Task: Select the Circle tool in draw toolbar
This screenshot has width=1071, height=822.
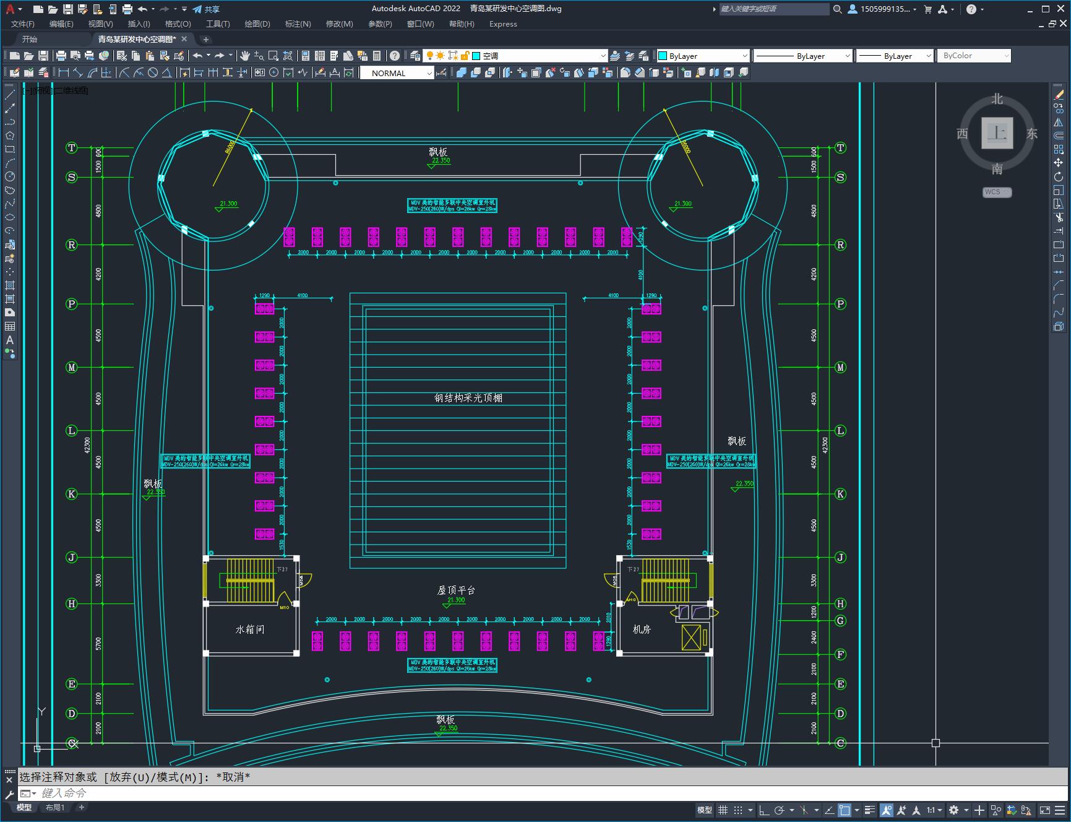Action: pyautogui.click(x=10, y=176)
